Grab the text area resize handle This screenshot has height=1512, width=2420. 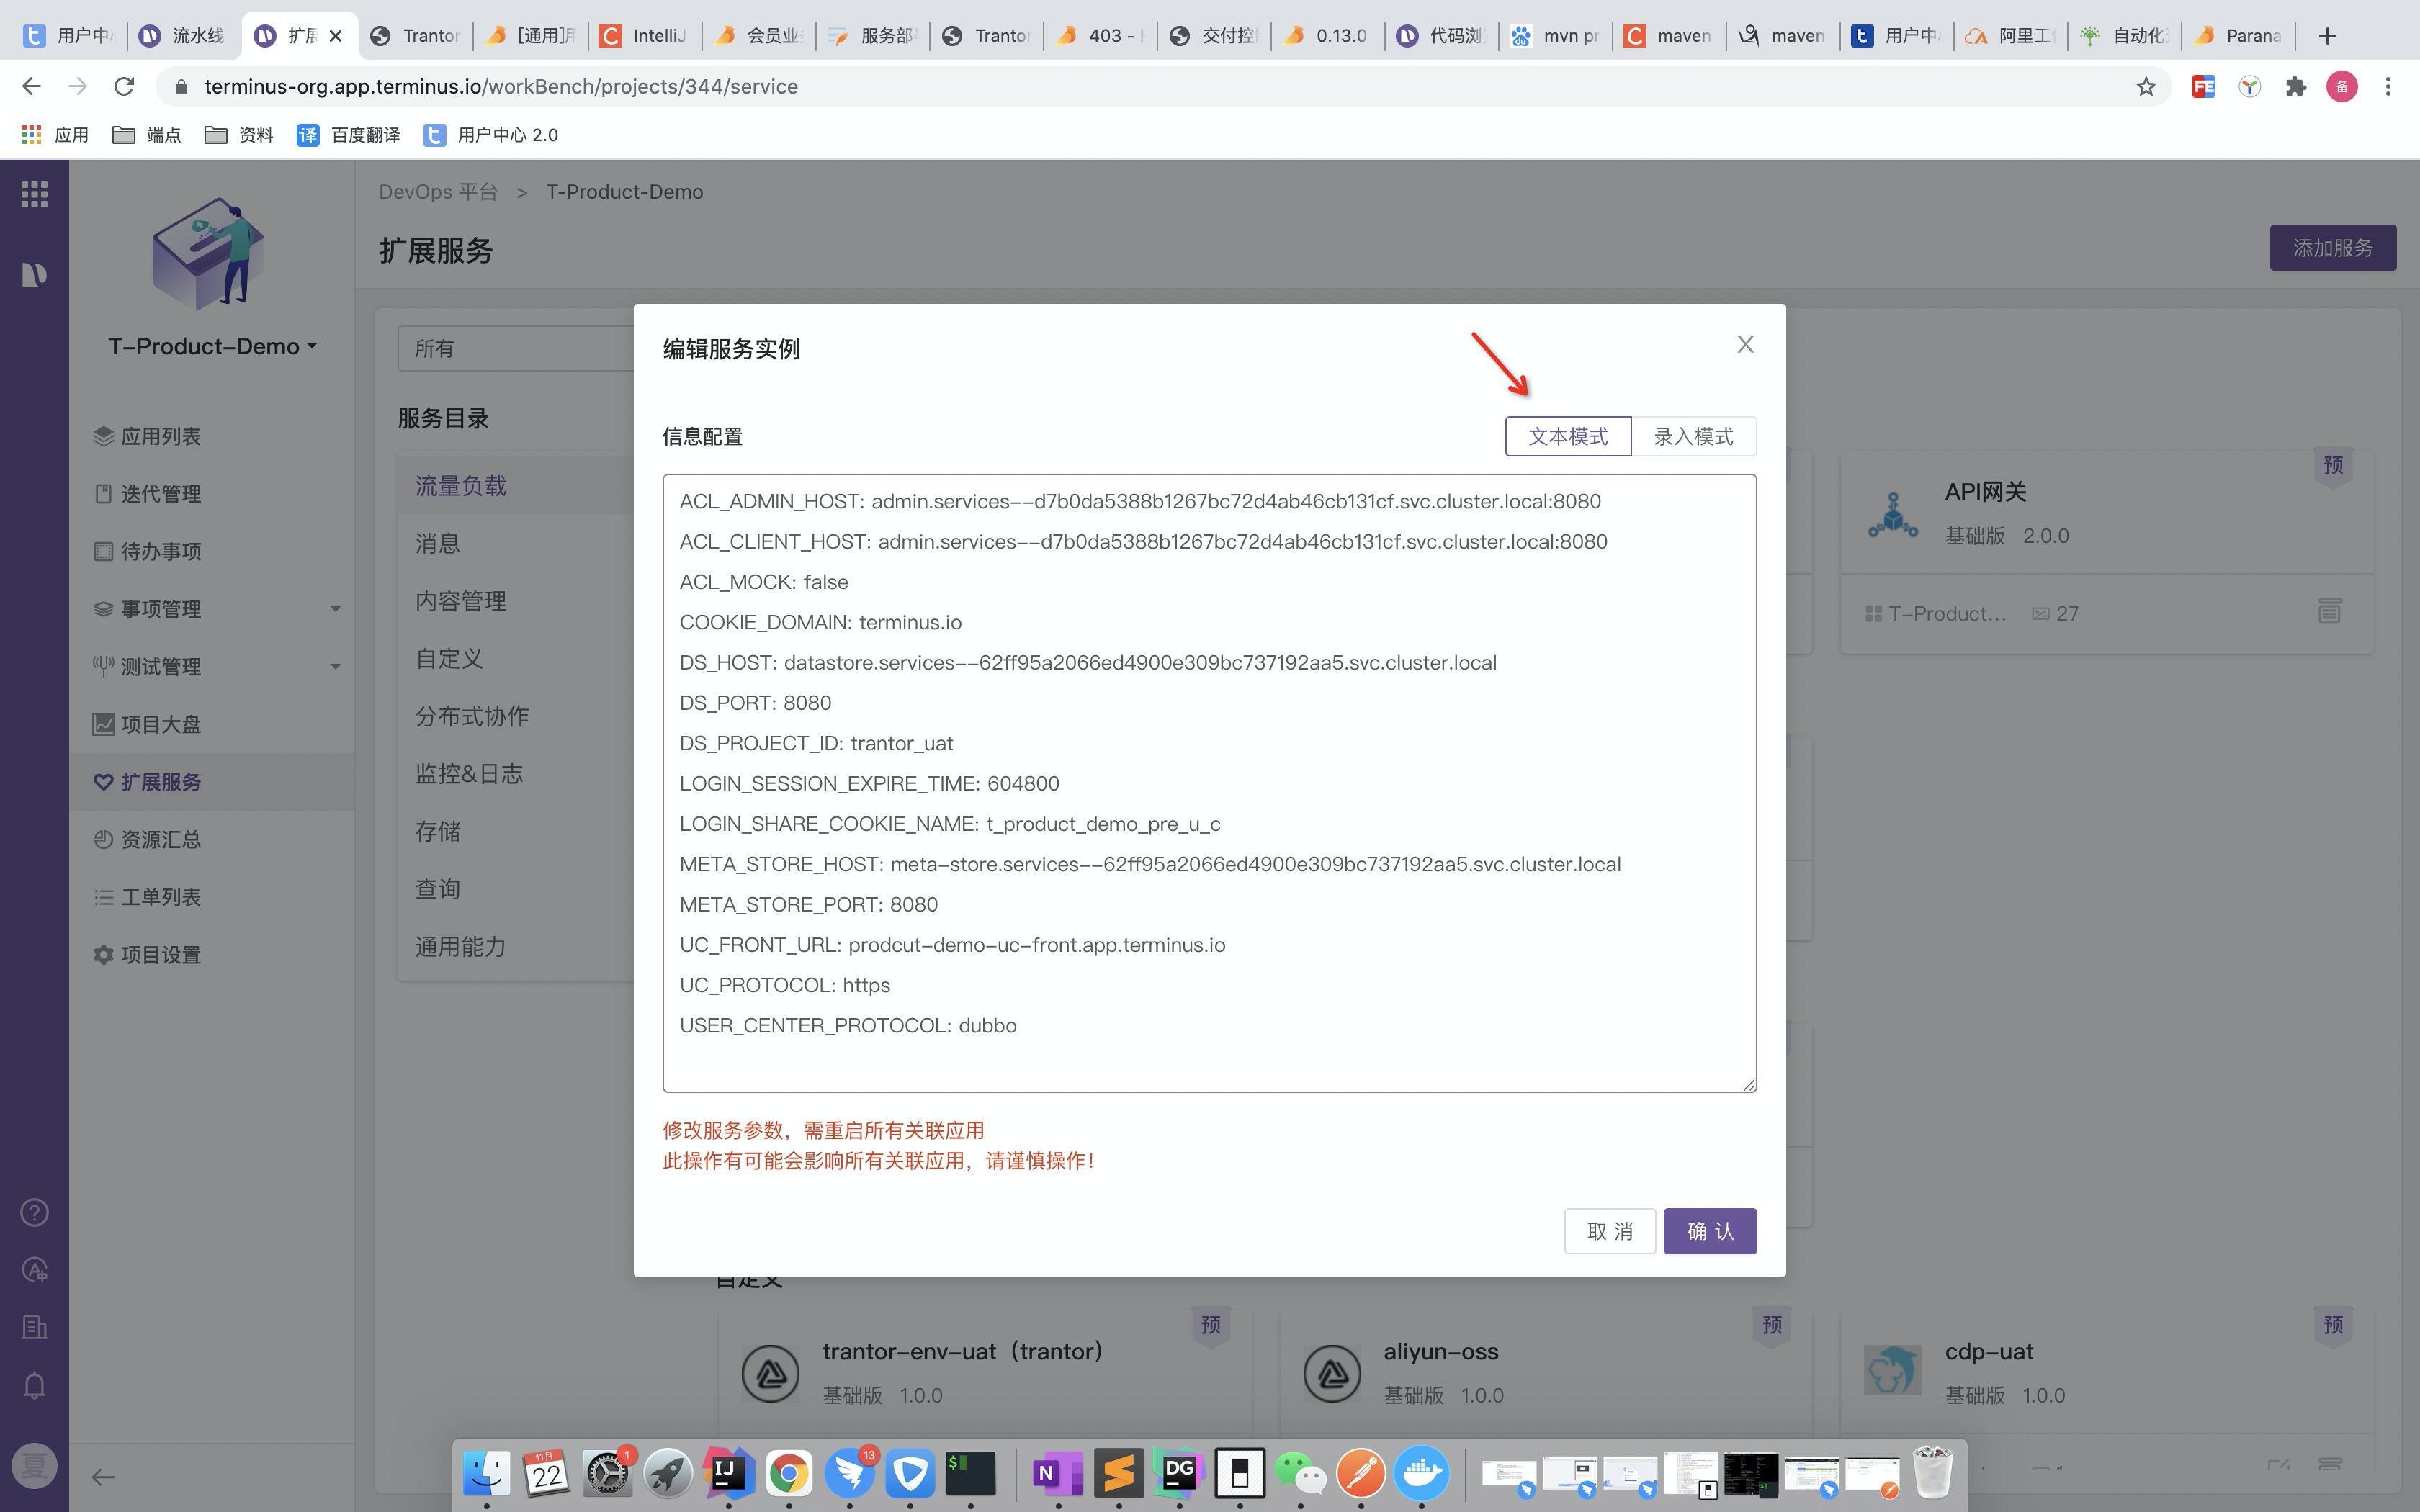click(1749, 1085)
